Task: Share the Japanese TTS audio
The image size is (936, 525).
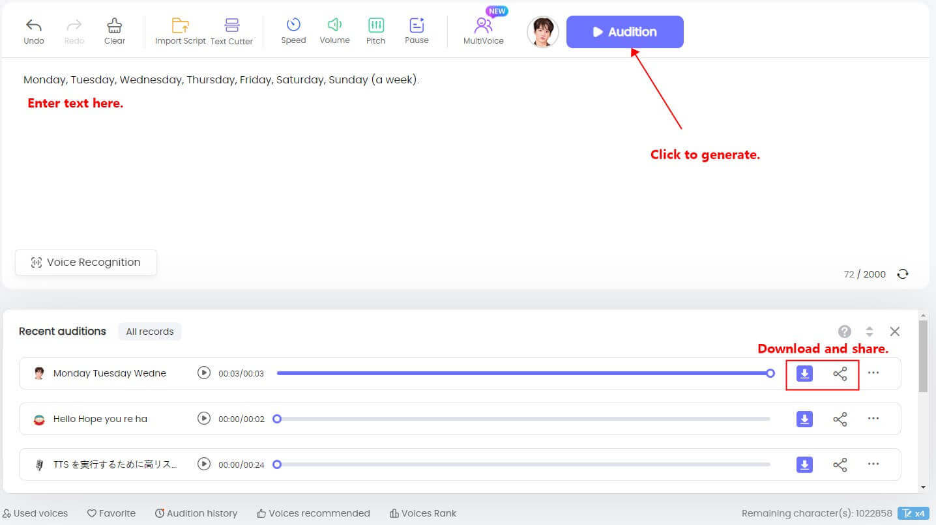Action: point(840,465)
